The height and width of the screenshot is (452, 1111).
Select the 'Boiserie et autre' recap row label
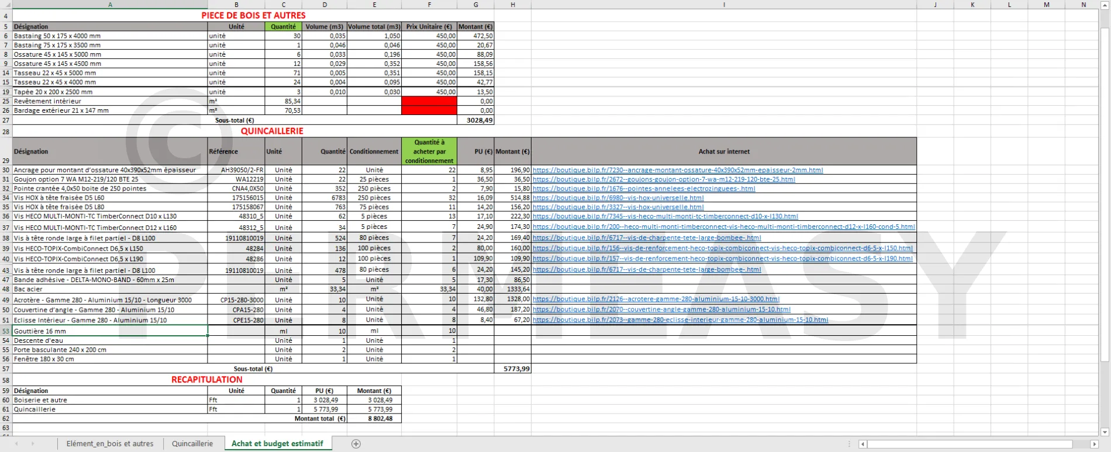[110, 400]
